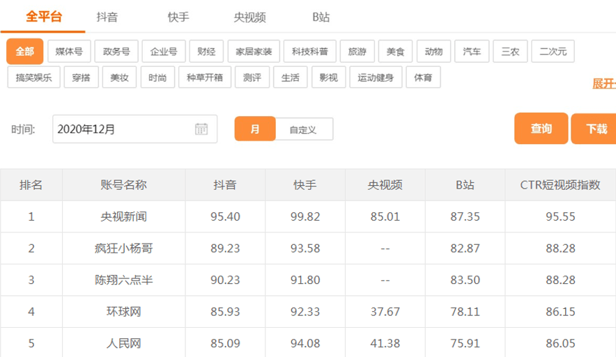Select account name 环球网
The height and width of the screenshot is (357, 616).
[x=124, y=312]
